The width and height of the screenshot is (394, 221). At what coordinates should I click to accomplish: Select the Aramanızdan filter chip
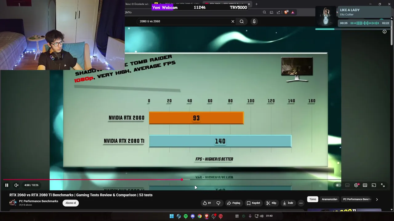click(329, 199)
